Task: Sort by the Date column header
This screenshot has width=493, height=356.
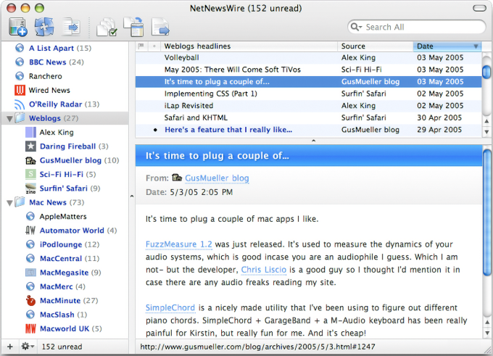Action: point(447,46)
